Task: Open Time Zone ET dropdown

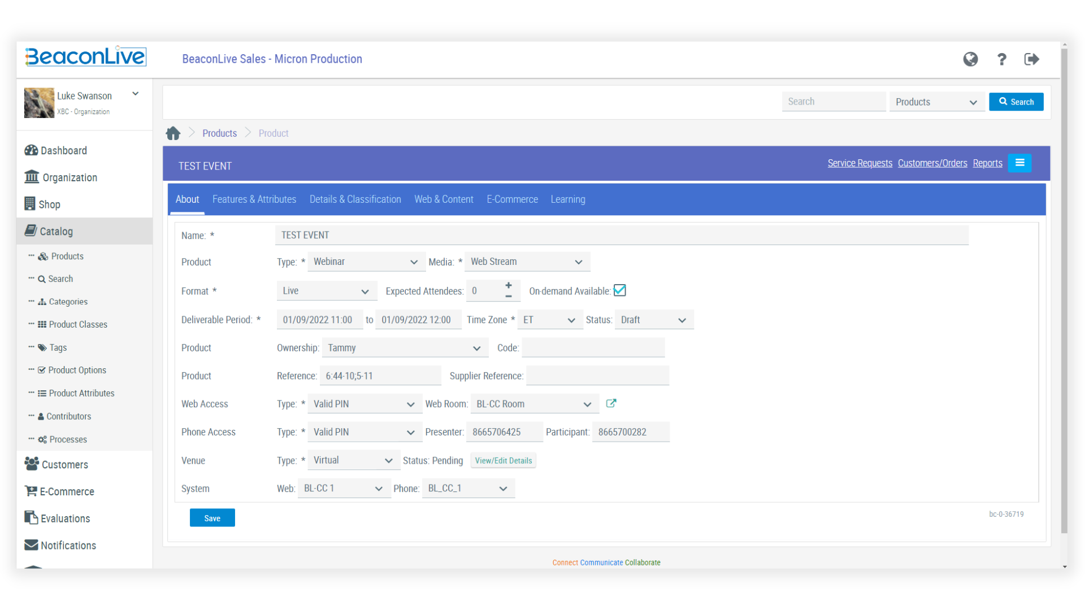Action: 550,320
